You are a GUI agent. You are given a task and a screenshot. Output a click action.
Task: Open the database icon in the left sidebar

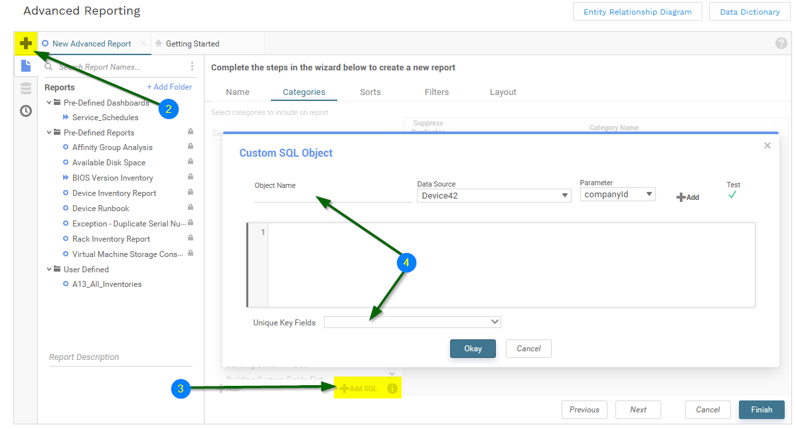pos(25,88)
